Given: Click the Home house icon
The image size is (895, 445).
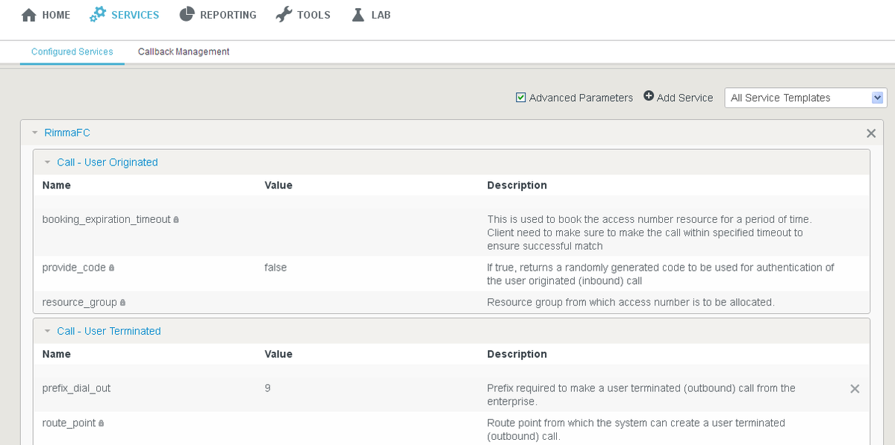Looking at the screenshot, I should pos(28,15).
